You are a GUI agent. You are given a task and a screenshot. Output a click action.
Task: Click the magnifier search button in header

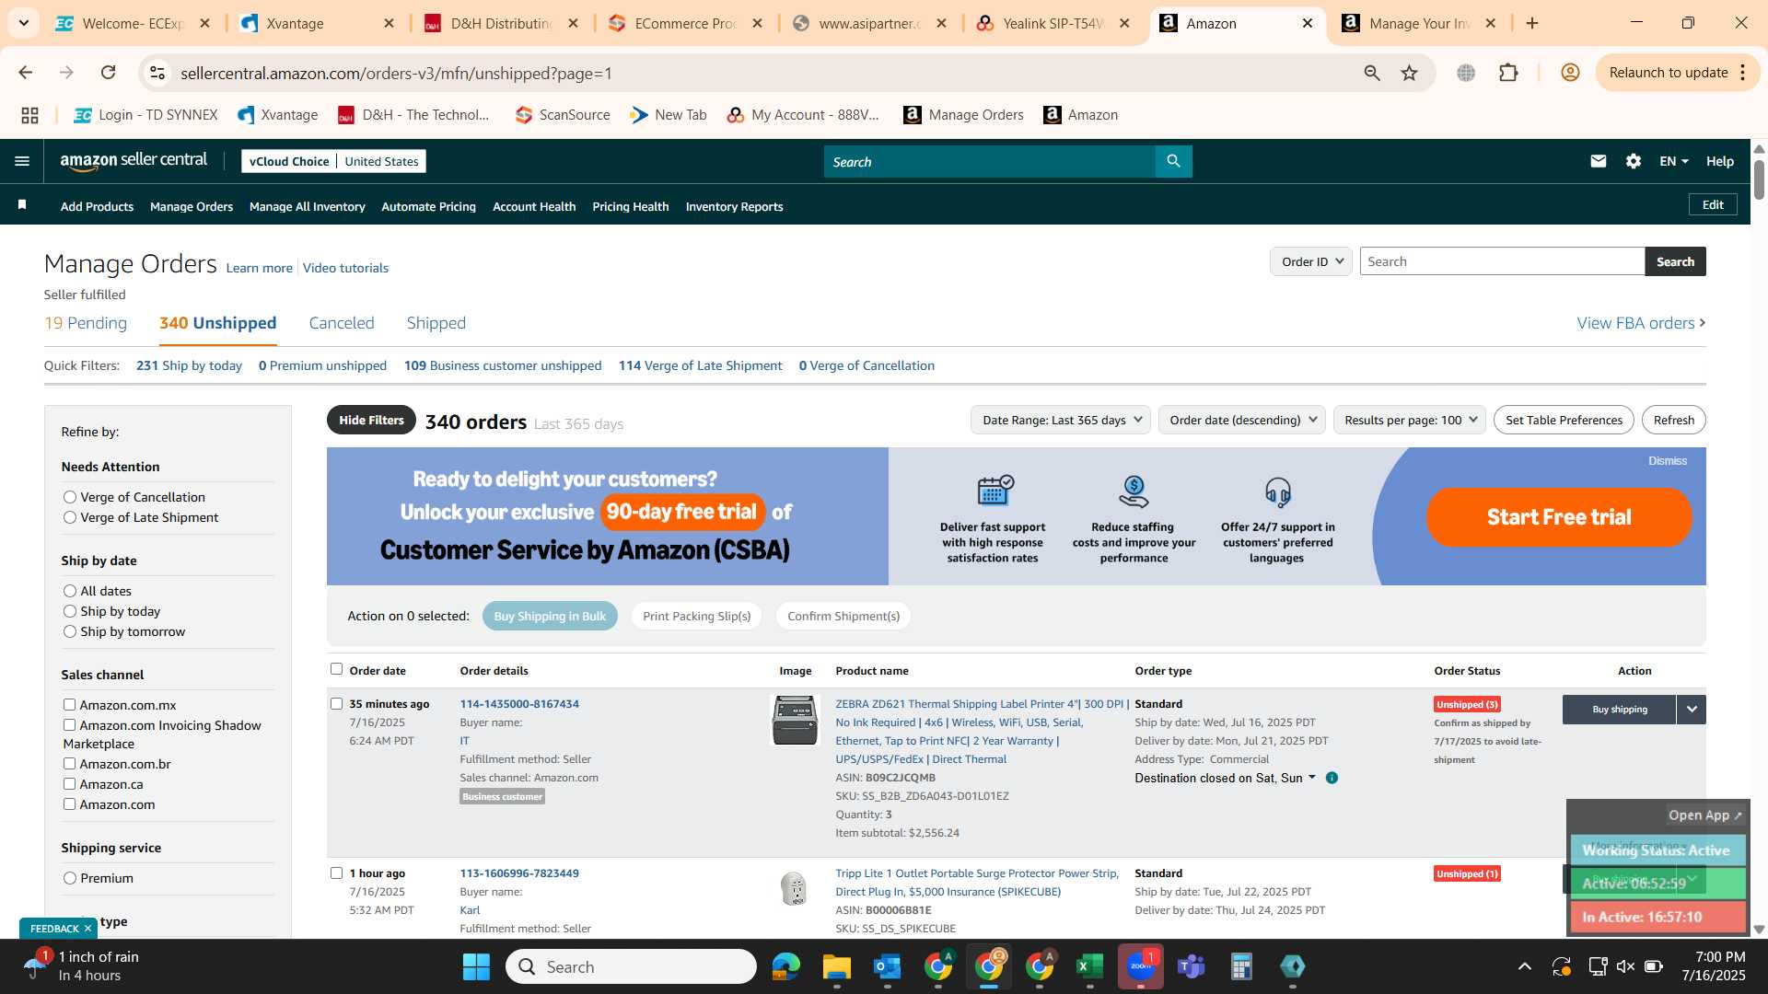(1173, 161)
